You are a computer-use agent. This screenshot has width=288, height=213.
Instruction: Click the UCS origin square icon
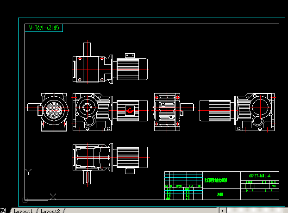pyautogui.click(x=25, y=200)
